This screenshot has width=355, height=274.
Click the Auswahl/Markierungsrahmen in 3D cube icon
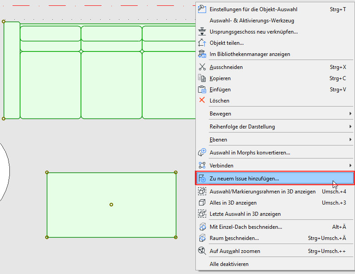(202, 191)
